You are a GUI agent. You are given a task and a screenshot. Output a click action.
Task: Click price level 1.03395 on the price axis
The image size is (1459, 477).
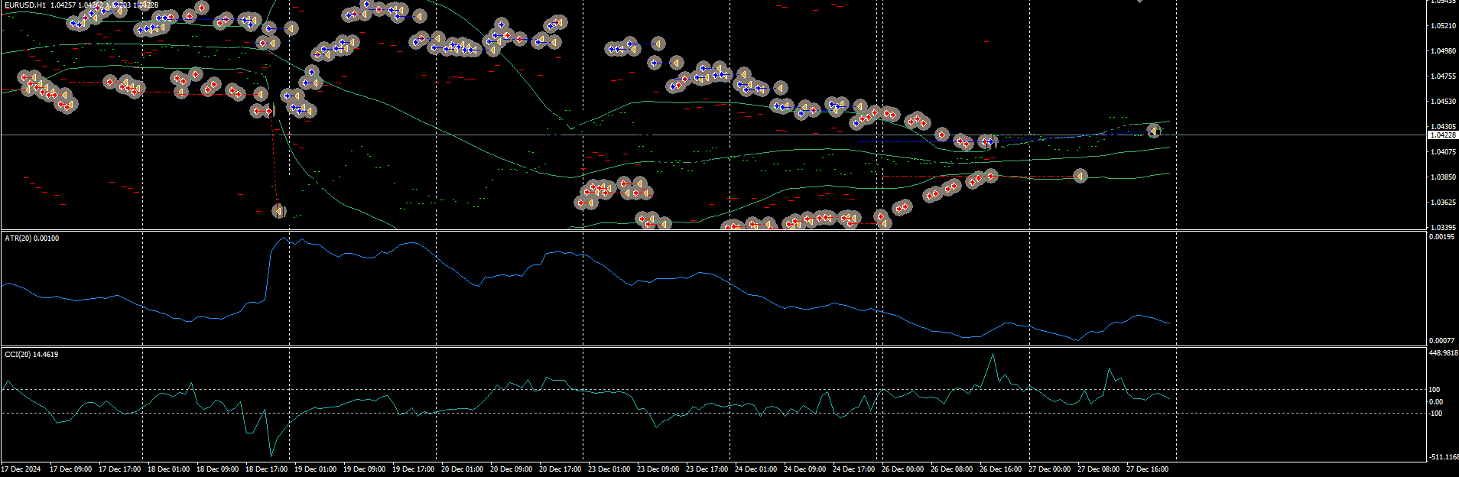point(1442,228)
